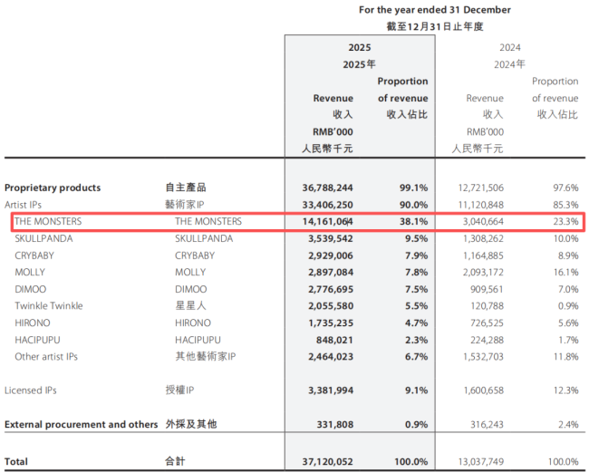This screenshot has height=472, width=589.
Task: Click External procurement revenue 331,808
Action: click(x=334, y=424)
